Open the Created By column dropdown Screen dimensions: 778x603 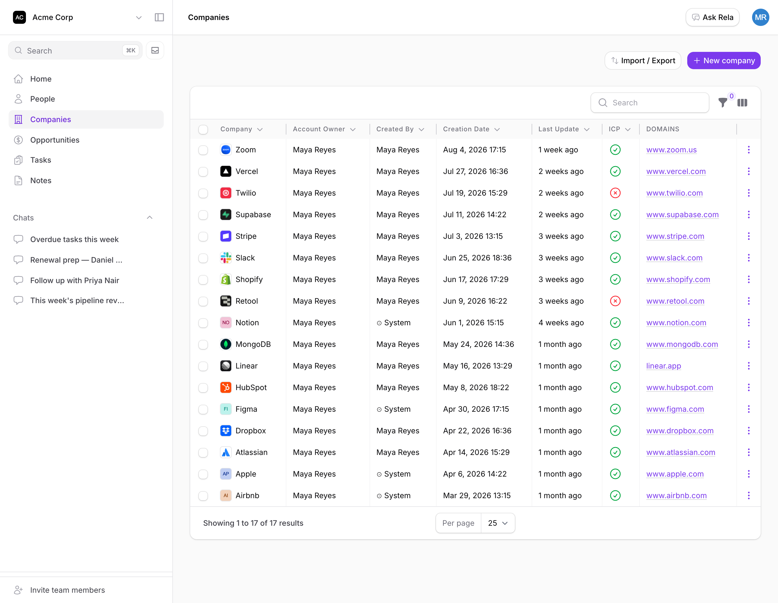422,130
